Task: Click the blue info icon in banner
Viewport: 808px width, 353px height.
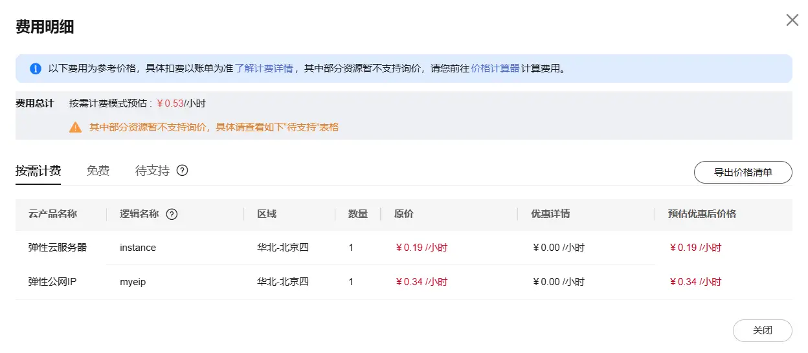Action: pyautogui.click(x=35, y=69)
